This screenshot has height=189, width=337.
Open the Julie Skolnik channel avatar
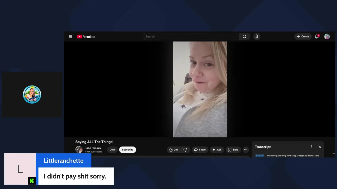[x=79, y=150]
